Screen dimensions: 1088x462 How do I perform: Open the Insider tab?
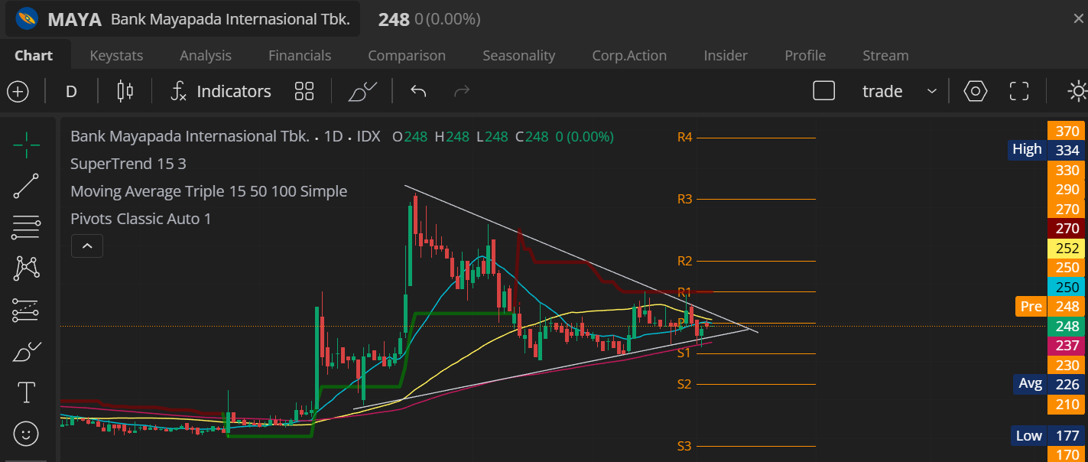click(726, 55)
